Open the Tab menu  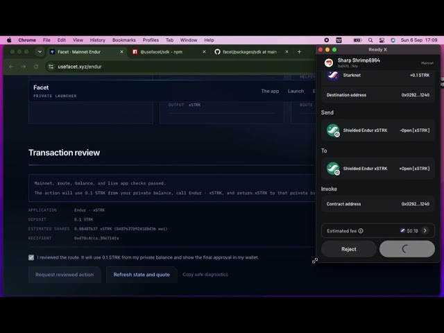[169, 40]
